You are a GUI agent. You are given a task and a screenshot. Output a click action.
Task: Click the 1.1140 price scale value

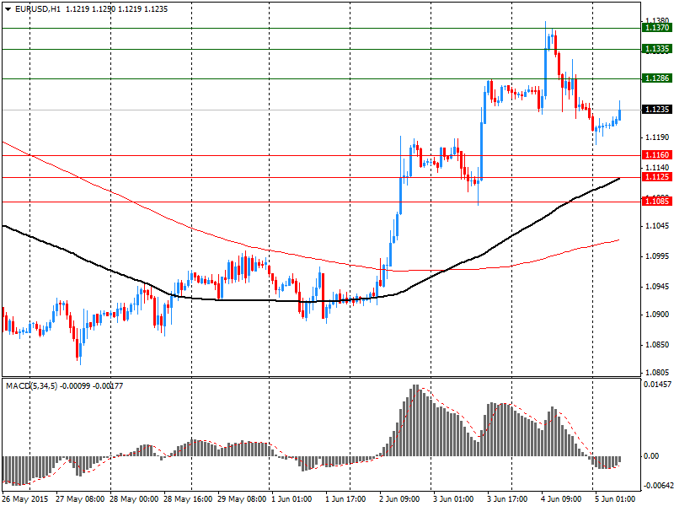point(658,167)
